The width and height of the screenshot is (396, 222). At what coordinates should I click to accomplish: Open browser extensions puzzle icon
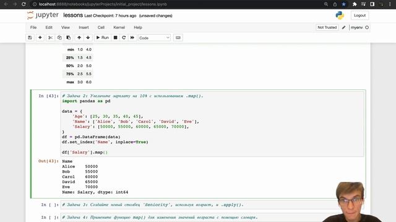(x=355, y=4)
